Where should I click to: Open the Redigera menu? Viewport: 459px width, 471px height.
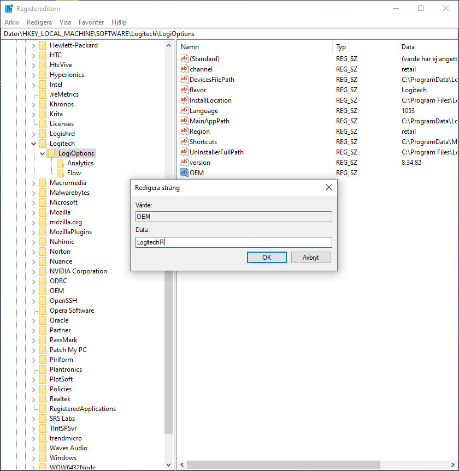coord(39,22)
